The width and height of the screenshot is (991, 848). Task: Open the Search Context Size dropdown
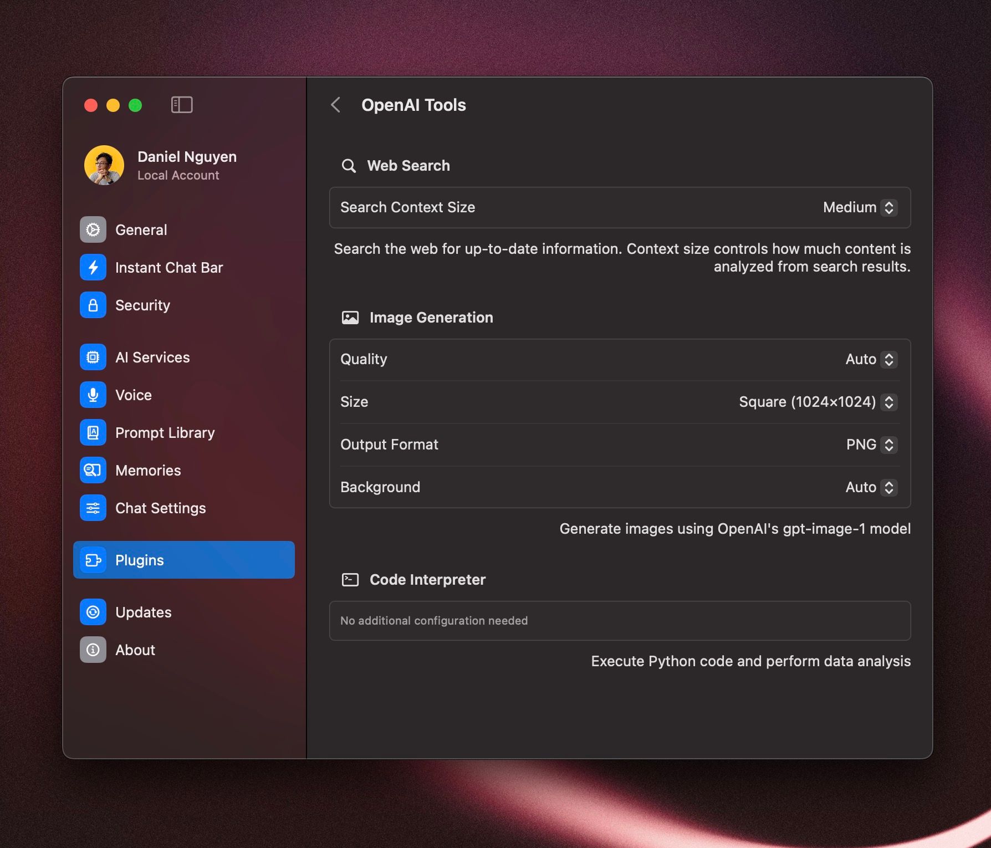point(860,207)
